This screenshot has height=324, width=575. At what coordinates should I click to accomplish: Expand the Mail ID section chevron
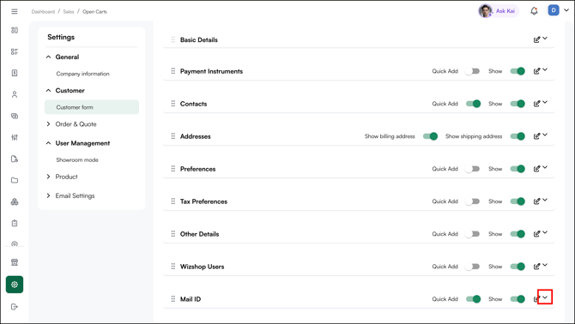[x=545, y=297]
